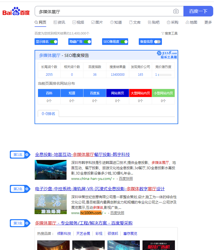The image size is (214, 250).
Task: Open the first result's projection thumbnail
Action: point(51,170)
